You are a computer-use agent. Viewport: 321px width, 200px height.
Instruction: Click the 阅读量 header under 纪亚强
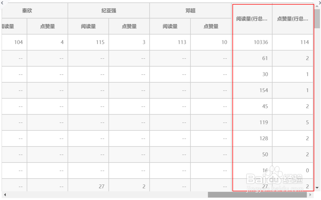point(88,27)
